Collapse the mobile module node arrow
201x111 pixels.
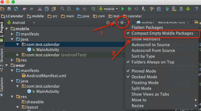coord(7,29)
